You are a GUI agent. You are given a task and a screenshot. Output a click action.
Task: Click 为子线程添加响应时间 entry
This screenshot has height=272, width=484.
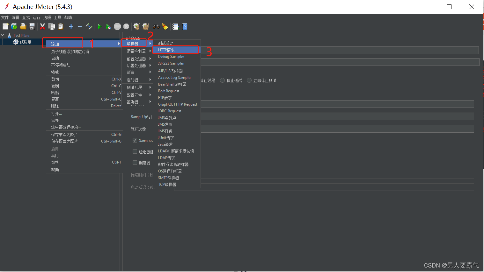(84, 52)
